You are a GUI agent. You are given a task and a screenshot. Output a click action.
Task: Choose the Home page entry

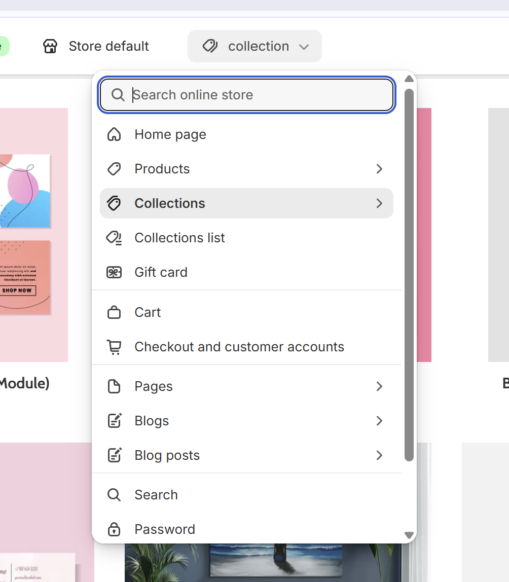point(246,134)
